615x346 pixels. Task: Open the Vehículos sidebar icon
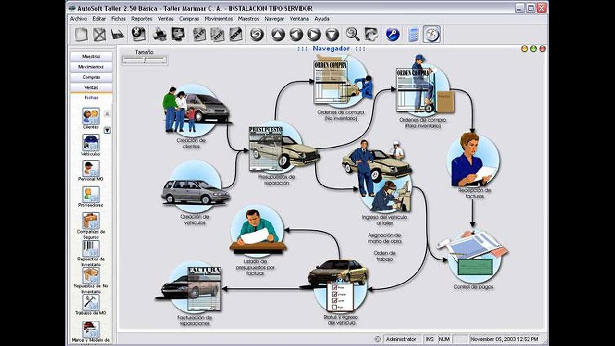coord(91,143)
